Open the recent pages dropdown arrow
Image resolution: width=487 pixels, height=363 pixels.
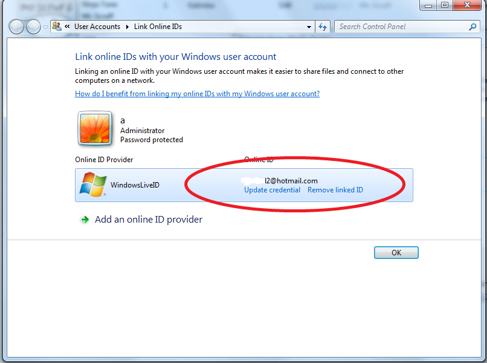(x=45, y=27)
